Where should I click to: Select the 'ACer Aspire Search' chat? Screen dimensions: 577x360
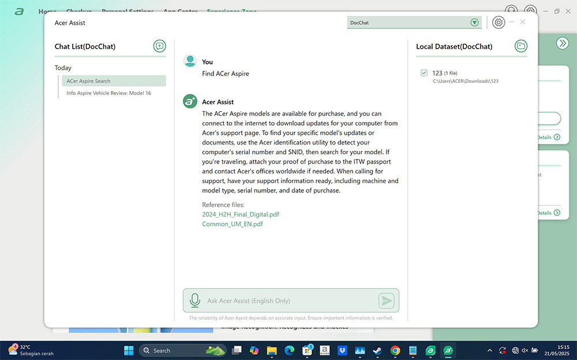(x=114, y=81)
